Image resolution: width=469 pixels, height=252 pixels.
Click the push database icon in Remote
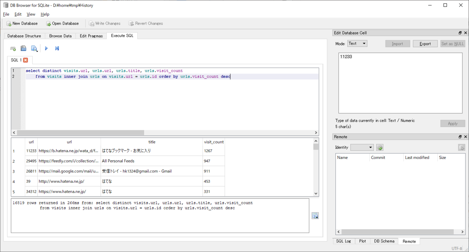[462, 148]
